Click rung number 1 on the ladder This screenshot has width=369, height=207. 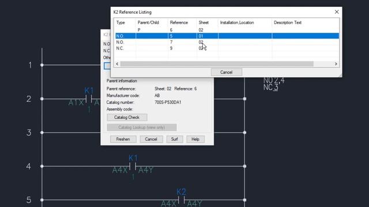[x=30, y=65]
